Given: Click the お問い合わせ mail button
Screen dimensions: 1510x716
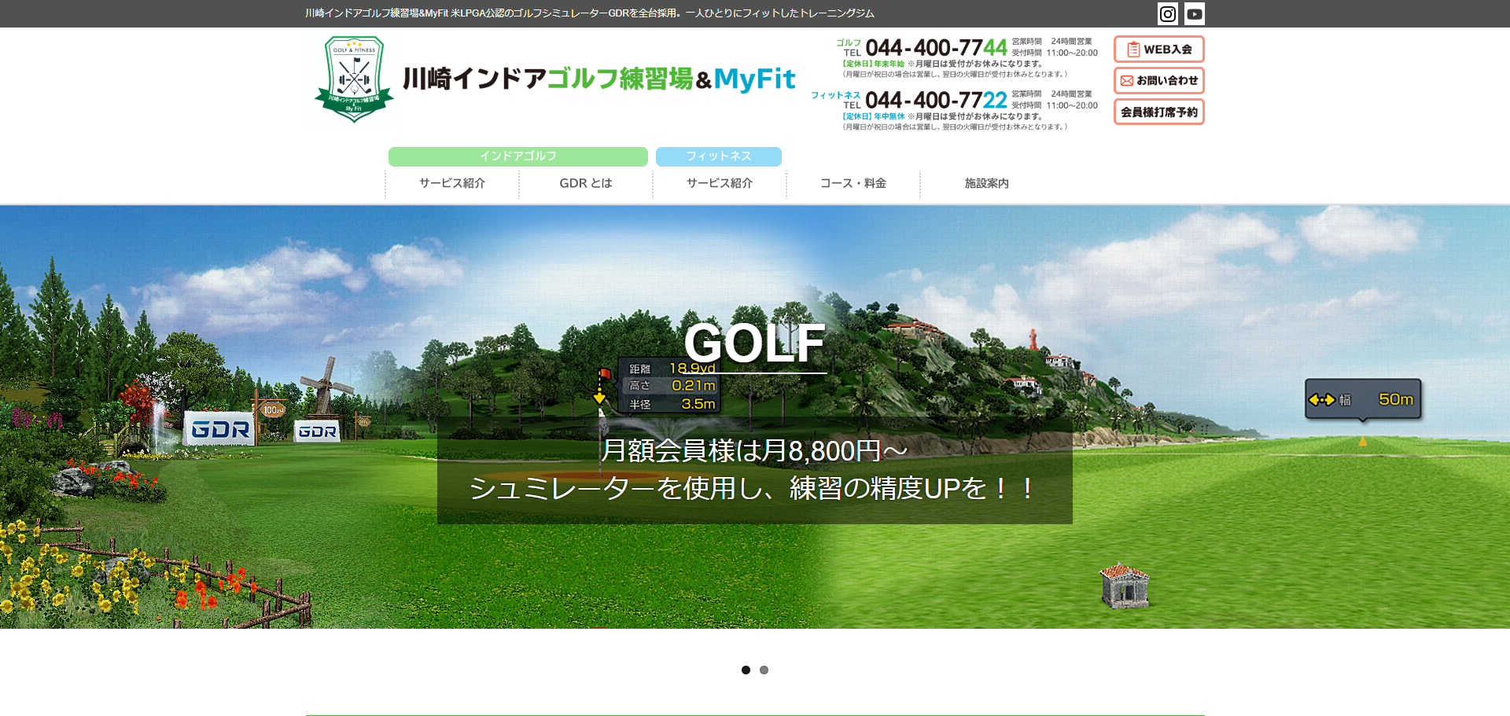Looking at the screenshot, I should click(1159, 80).
